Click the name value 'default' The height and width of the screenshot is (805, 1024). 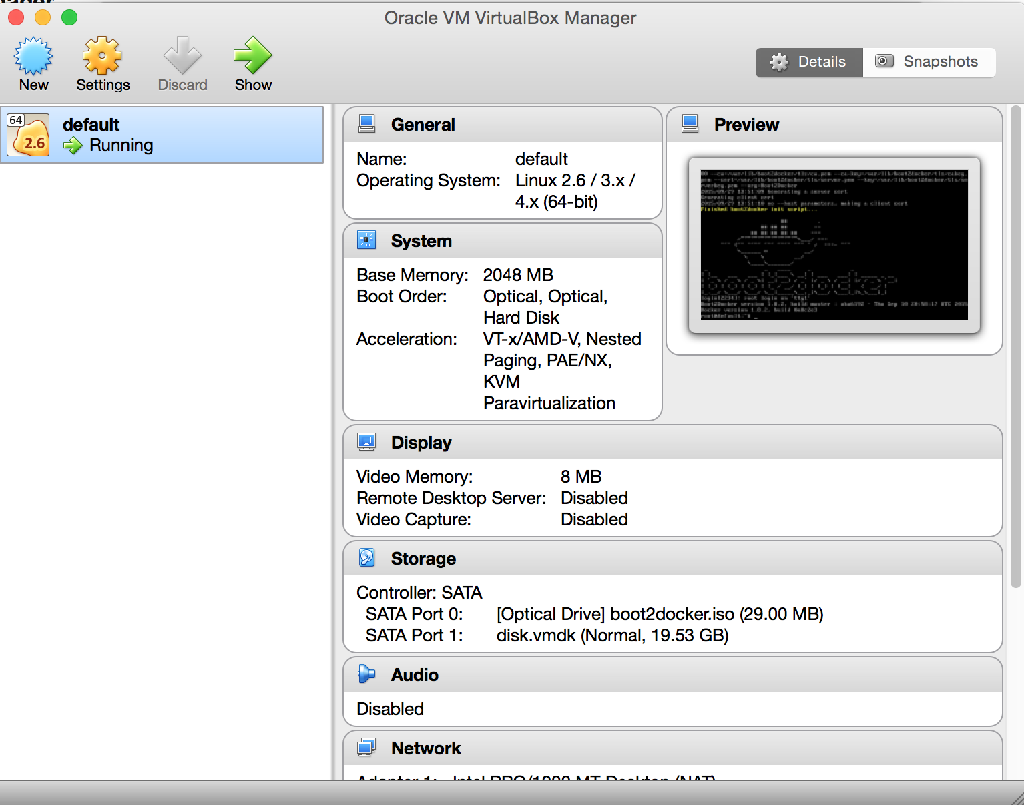[x=541, y=159]
